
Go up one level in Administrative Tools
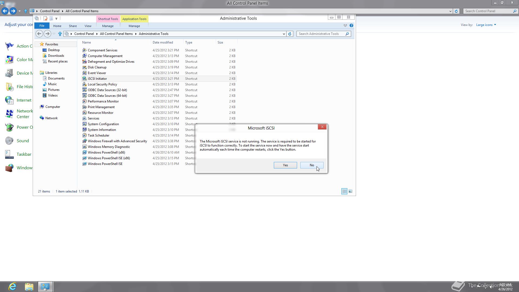click(60, 34)
